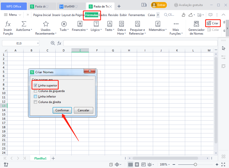
Task: Click the Inserir Função fx icon
Action: tap(8, 24)
